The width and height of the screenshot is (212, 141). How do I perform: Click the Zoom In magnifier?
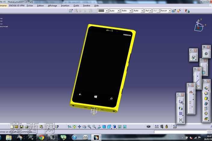89,127
